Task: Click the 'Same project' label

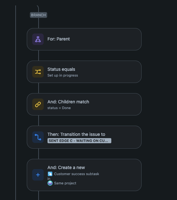Action: click(65, 183)
